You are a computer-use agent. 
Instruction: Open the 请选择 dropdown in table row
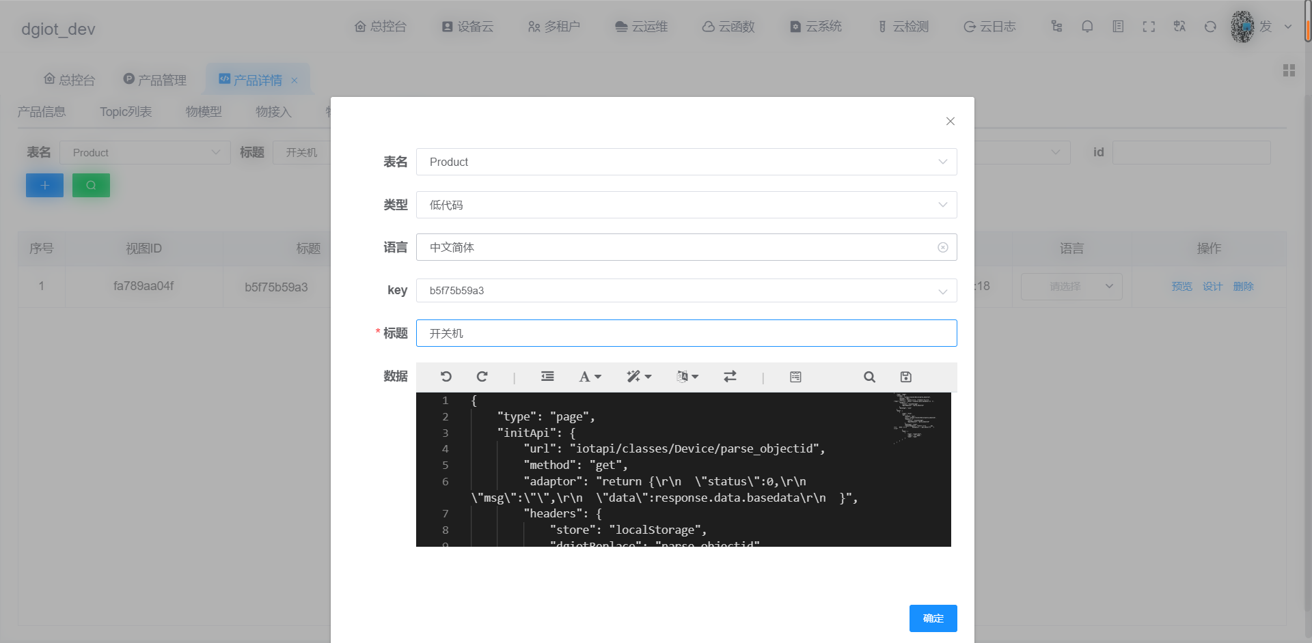(1071, 287)
